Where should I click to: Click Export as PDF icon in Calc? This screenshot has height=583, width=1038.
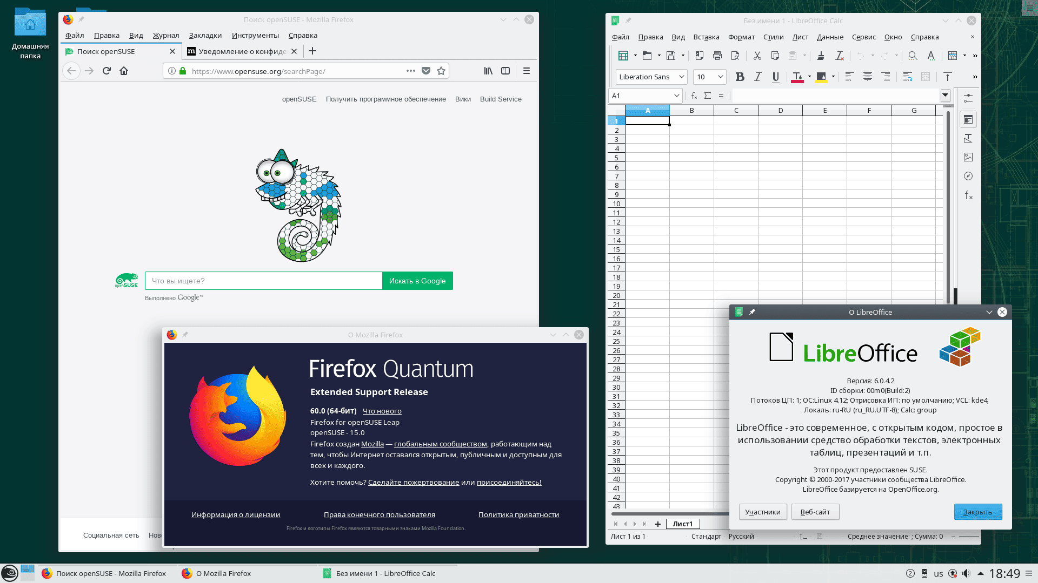(x=699, y=56)
